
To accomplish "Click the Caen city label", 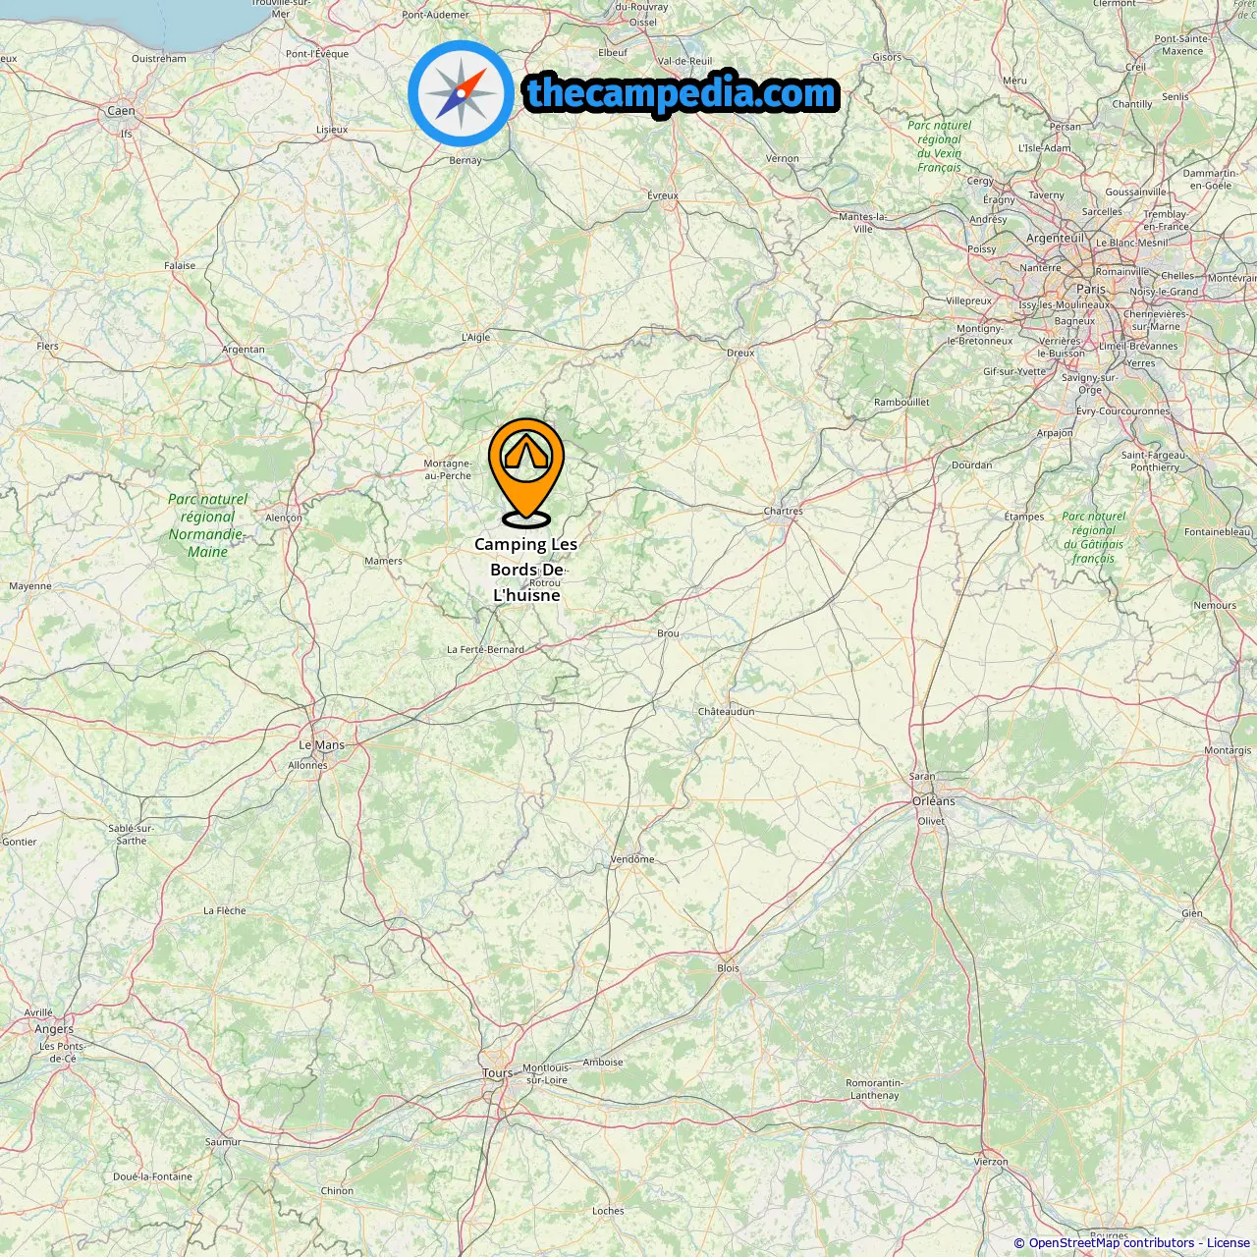I will (x=122, y=111).
